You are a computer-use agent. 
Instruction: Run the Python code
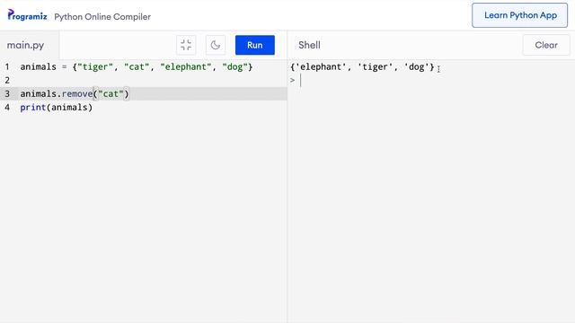pyautogui.click(x=255, y=45)
